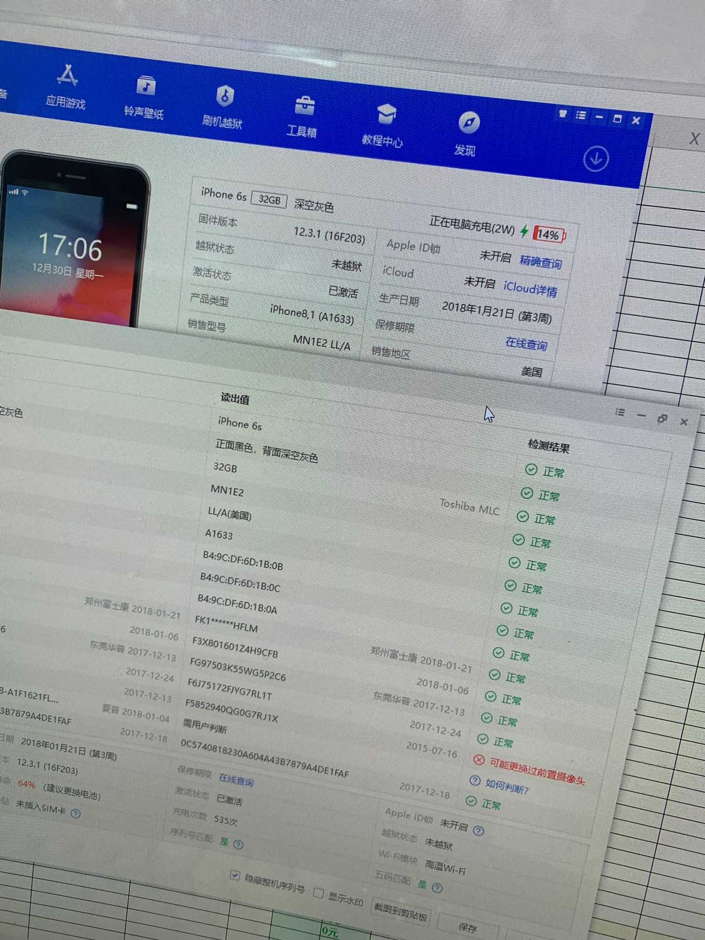Click 在线查询 link in verification report

tap(236, 780)
